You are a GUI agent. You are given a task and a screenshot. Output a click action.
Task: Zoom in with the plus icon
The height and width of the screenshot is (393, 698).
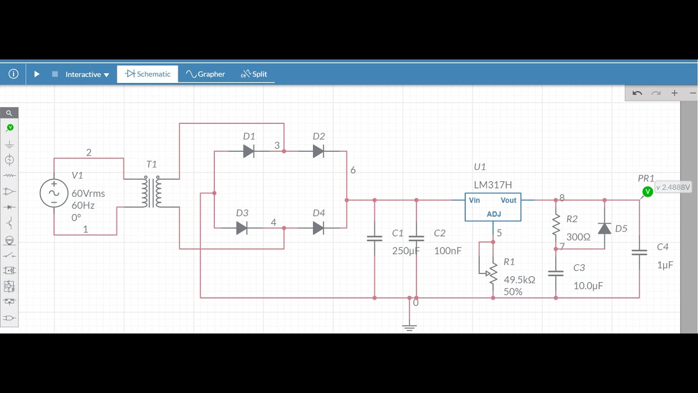[675, 93]
